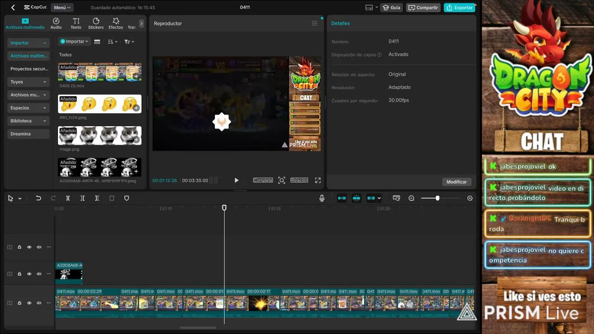Split clip at playhead tool
Viewport: 594px width, 334px height.
68,198
